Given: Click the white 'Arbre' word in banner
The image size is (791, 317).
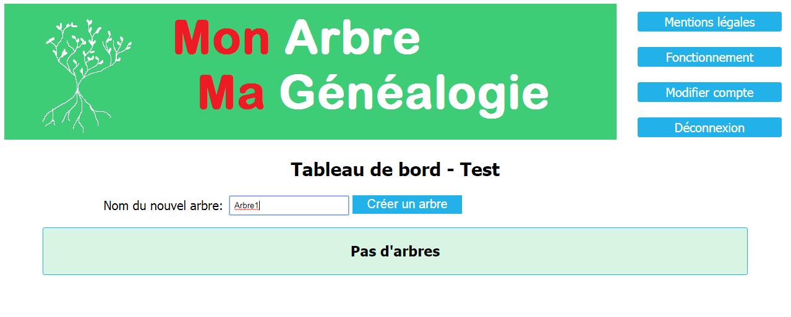Looking at the screenshot, I should (x=353, y=38).
